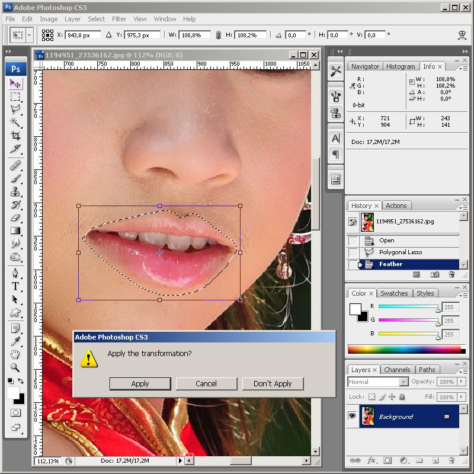Open the Filter menu
Screen dimensions: 474x474
[119, 19]
